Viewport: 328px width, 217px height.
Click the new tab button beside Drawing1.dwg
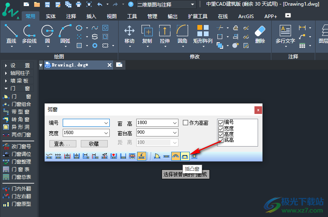[x=119, y=65]
